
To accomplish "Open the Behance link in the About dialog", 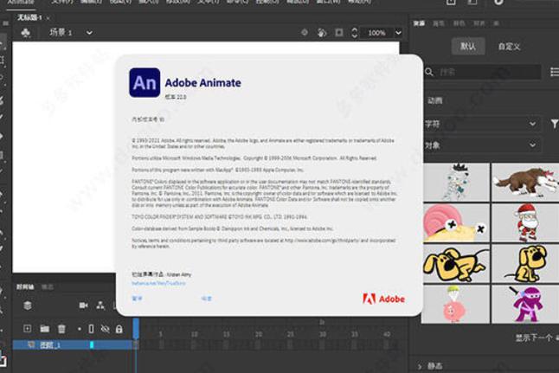I will click(x=158, y=283).
